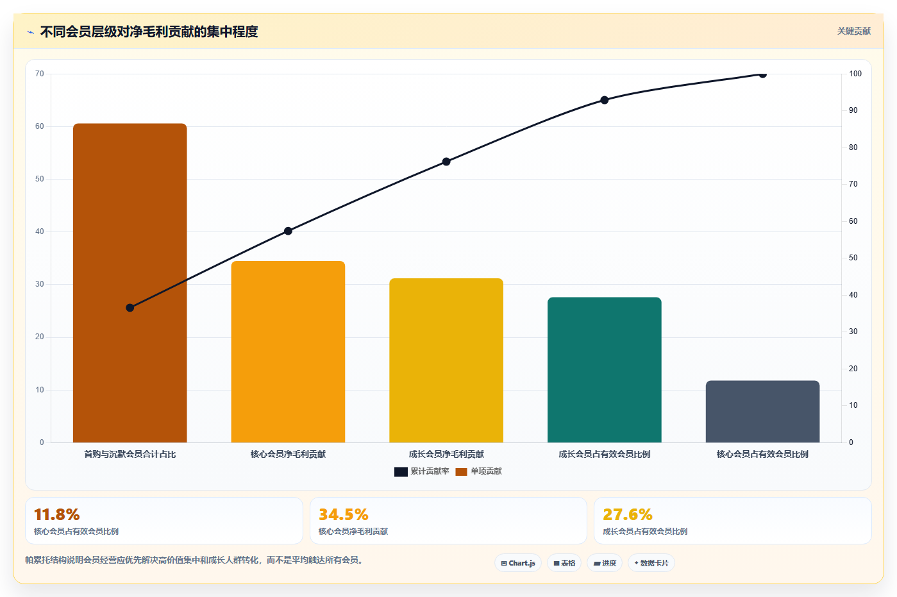Click the yellow 成长会员净毛利贡献 bar
Screen dimensions: 897x597
pyautogui.click(x=446, y=360)
